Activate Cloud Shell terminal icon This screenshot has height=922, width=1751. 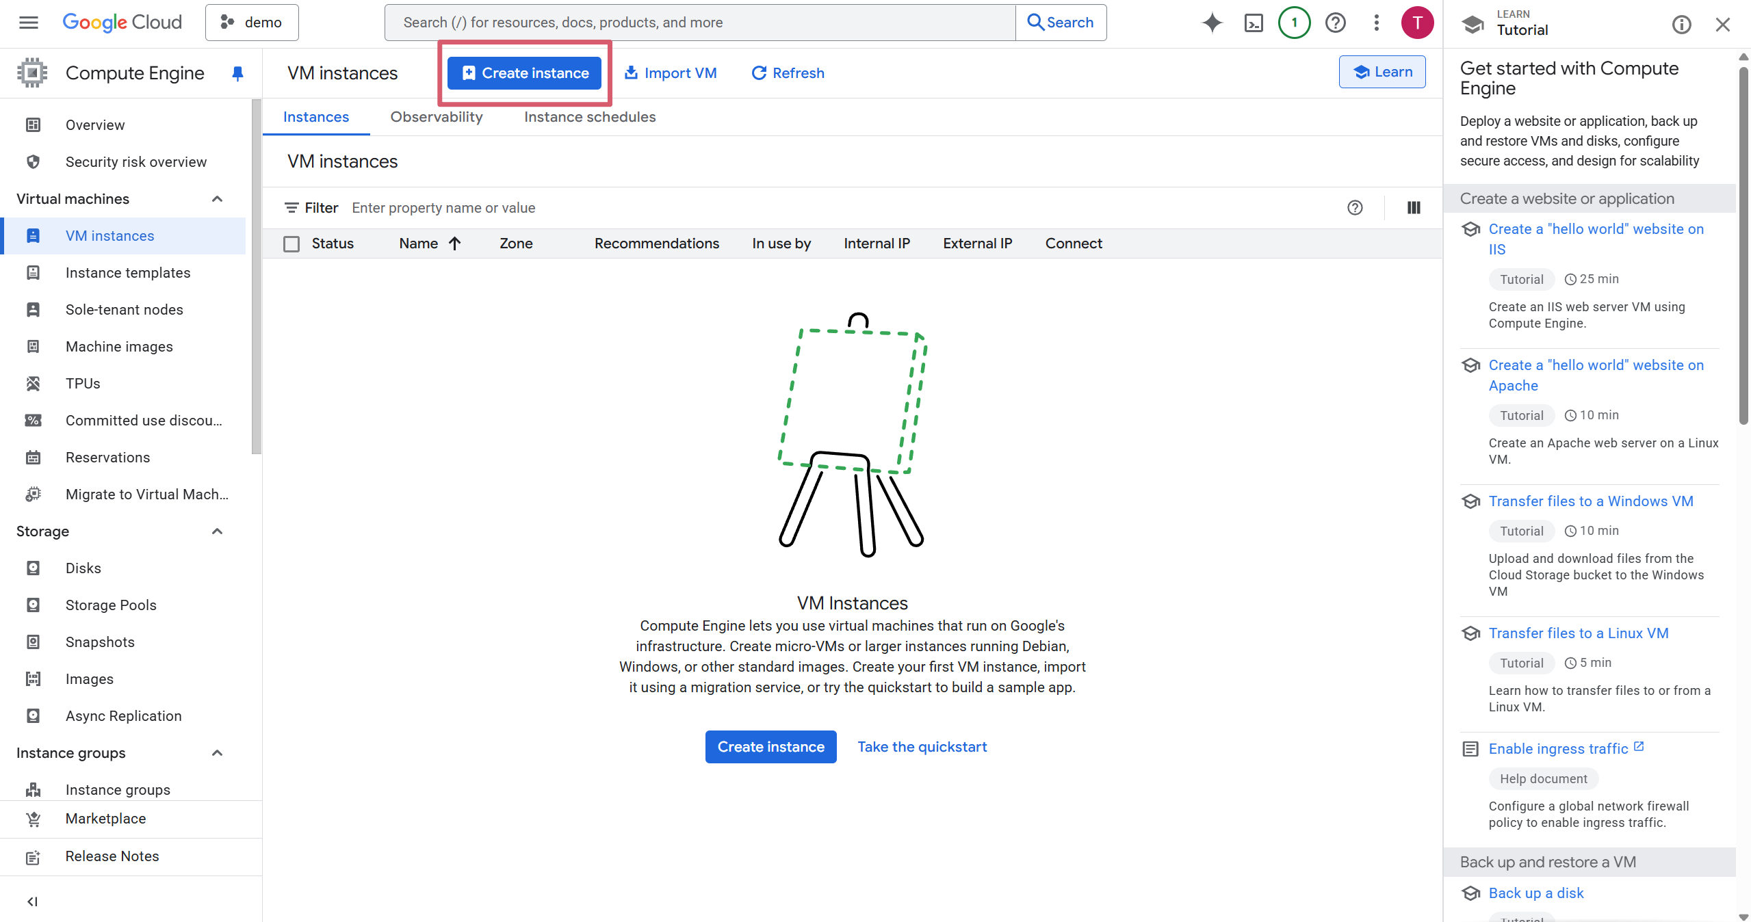[x=1253, y=23]
